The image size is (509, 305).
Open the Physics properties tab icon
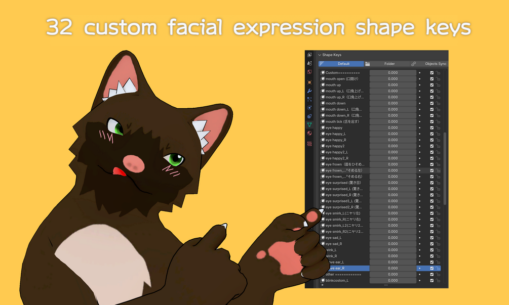tap(309, 108)
